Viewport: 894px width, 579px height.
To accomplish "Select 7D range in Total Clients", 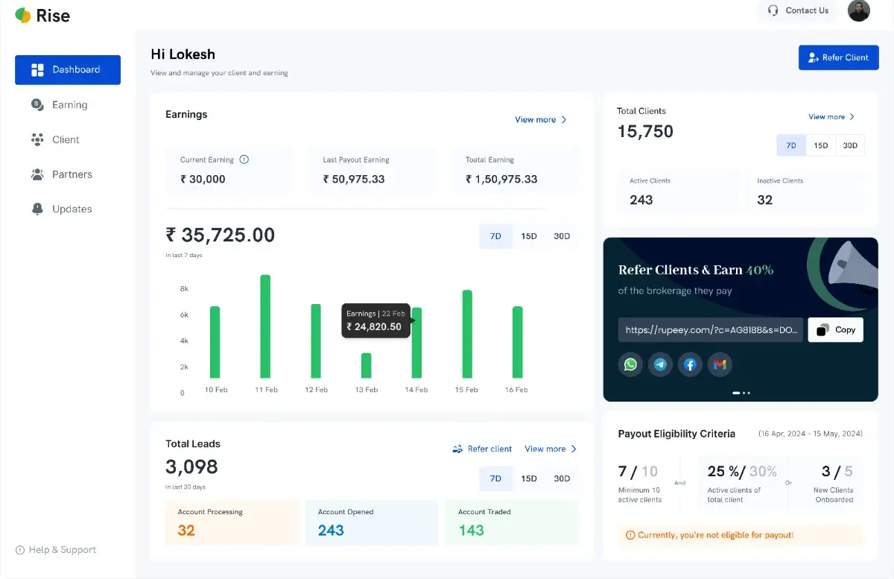I will pyautogui.click(x=791, y=145).
